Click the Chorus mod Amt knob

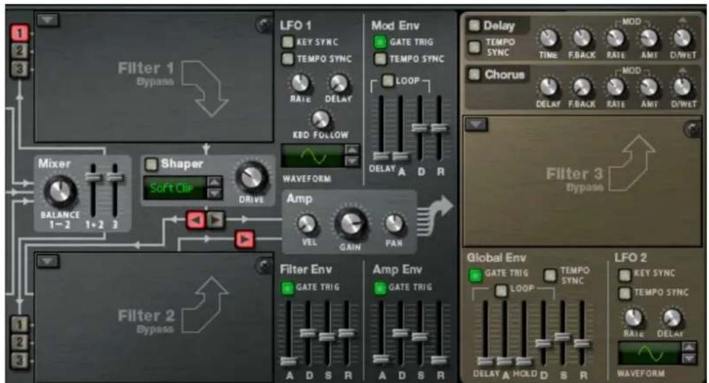tap(649, 87)
